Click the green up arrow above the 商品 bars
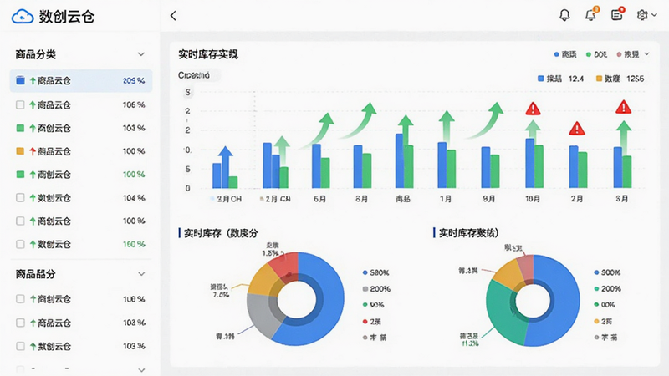Viewport: 669px width, 376px height. tap(406, 130)
